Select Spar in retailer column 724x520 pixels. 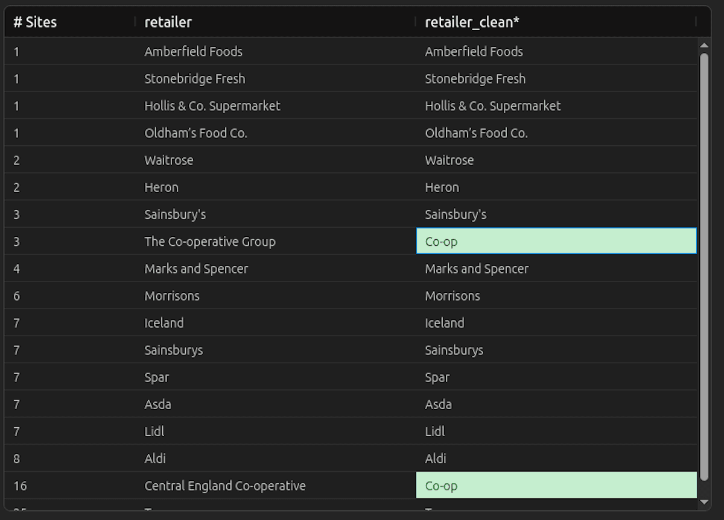pos(157,377)
